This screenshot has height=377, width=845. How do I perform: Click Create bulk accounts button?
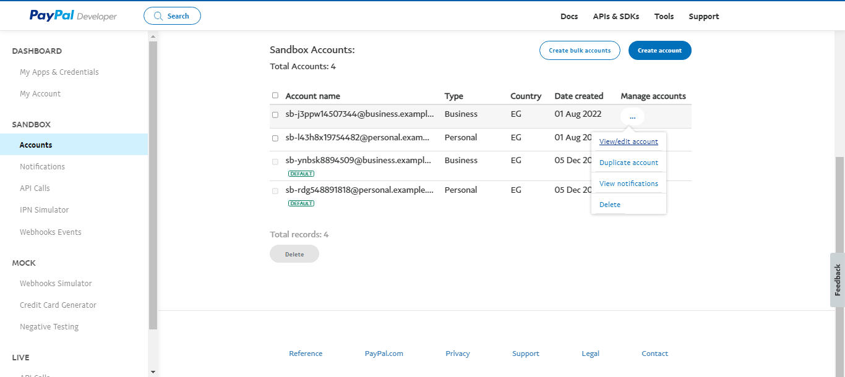580,51
